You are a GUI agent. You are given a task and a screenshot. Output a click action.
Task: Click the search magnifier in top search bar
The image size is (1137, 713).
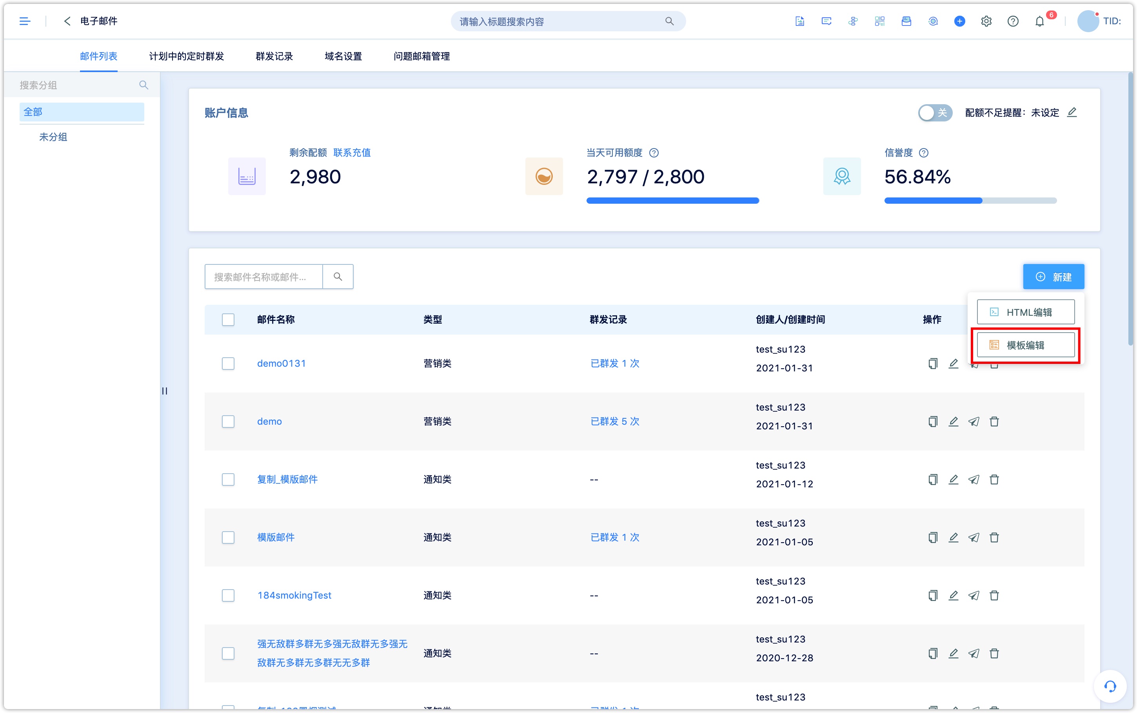(x=669, y=21)
